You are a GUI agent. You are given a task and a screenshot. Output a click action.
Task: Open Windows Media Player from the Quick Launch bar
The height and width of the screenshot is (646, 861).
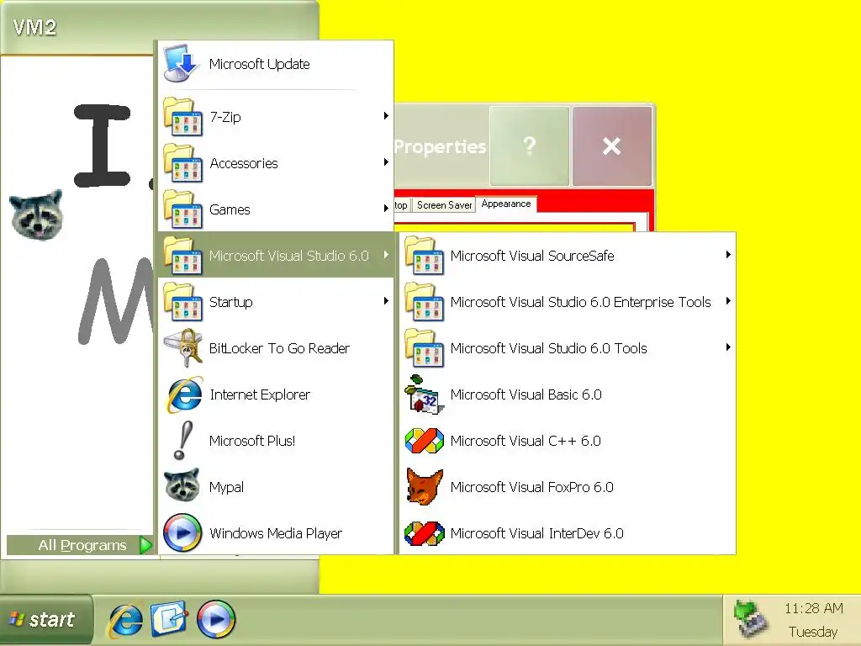pyautogui.click(x=216, y=619)
